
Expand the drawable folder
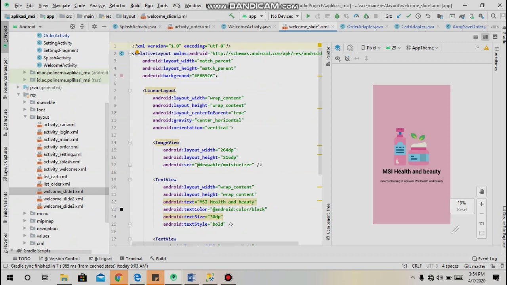[x=25, y=103]
